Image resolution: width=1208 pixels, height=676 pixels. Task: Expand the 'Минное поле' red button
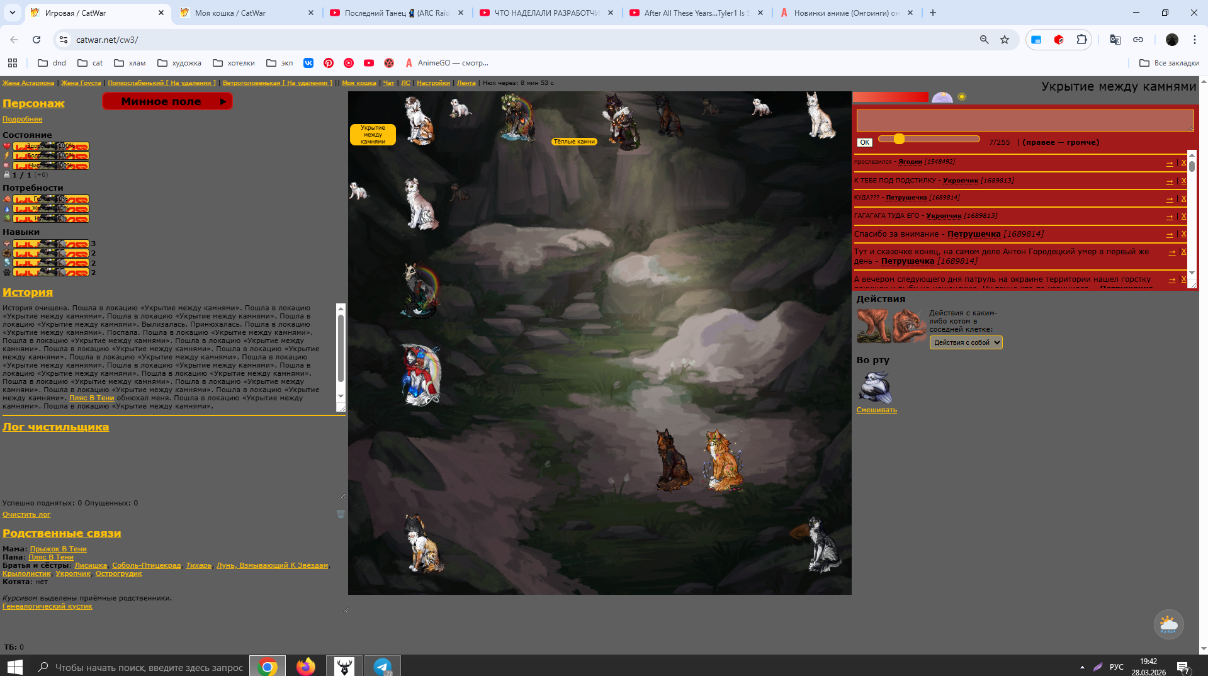point(167,101)
